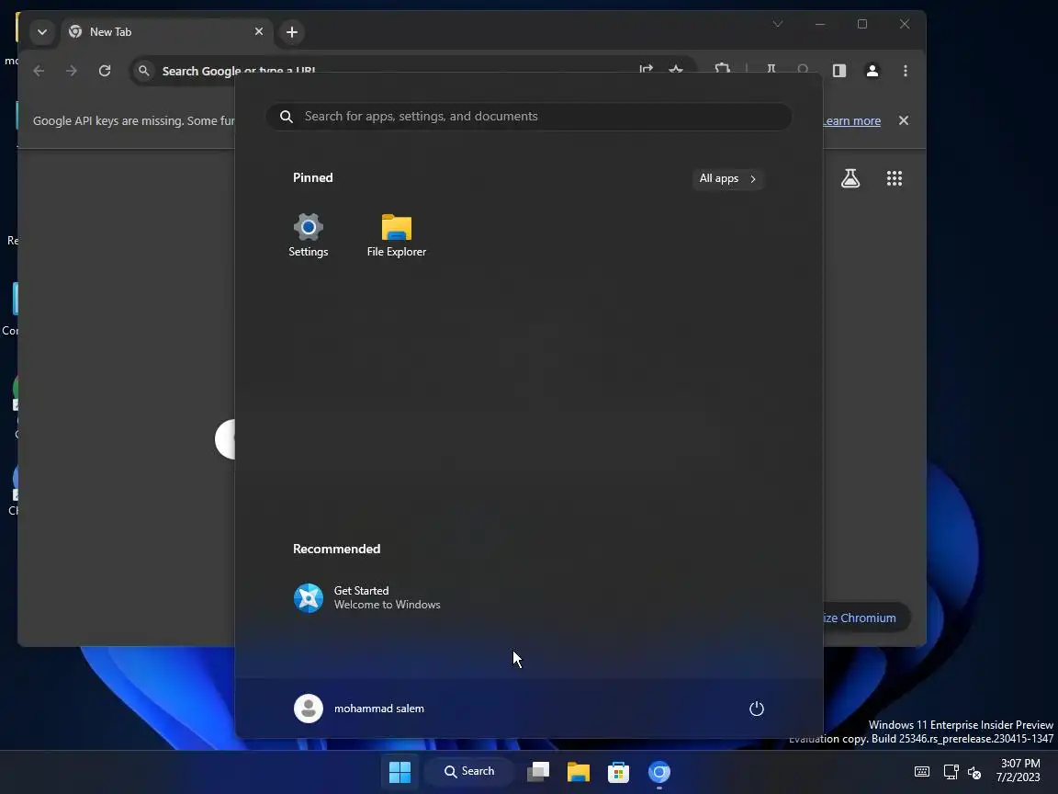
Task: Open File Explorer from pinned apps
Action: (x=396, y=235)
